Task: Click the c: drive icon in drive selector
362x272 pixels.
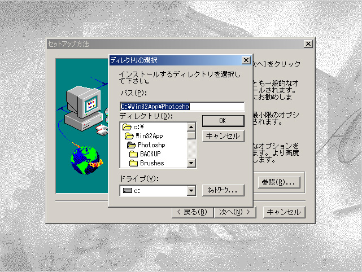Action: click(128, 191)
